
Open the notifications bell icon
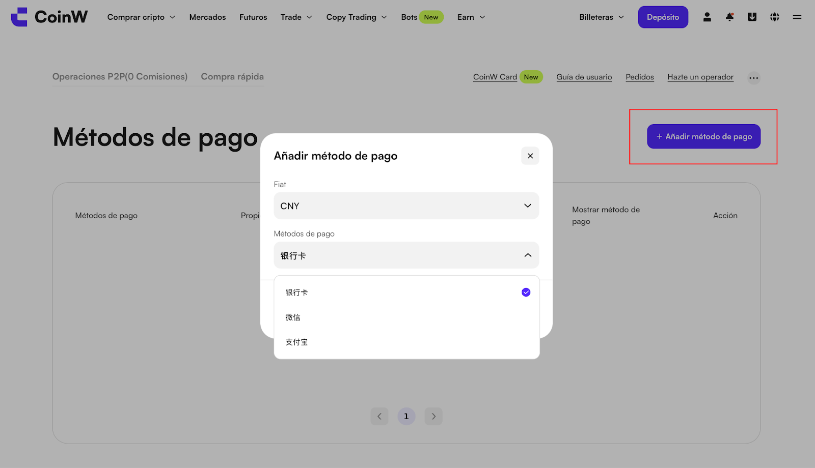pos(729,17)
